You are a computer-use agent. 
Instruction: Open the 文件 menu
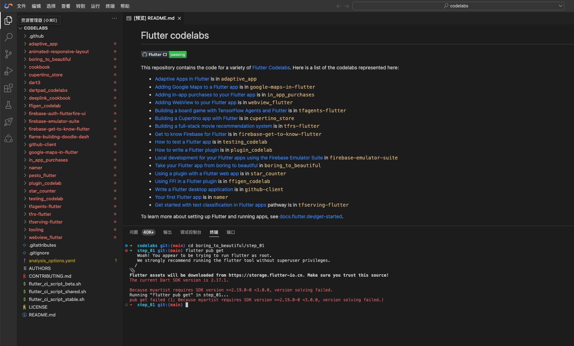point(21,6)
